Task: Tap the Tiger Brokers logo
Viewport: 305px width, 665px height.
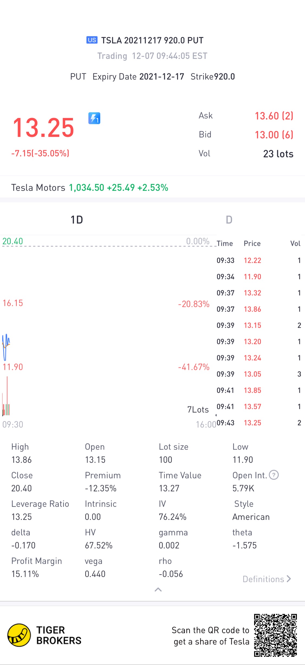Action: tap(44, 635)
